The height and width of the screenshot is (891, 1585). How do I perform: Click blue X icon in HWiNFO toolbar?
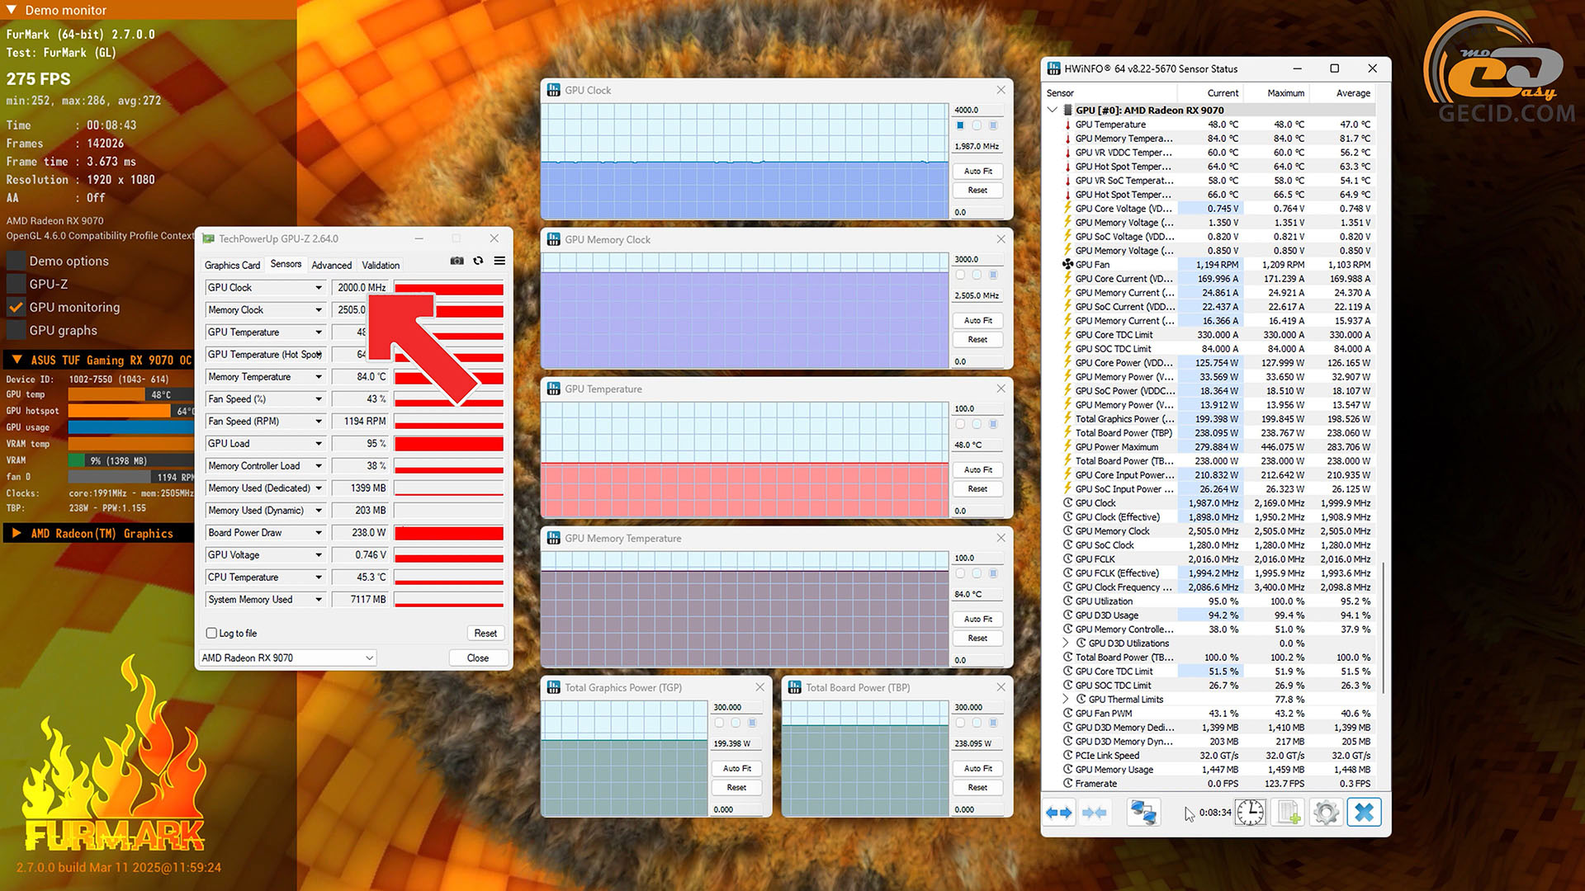tap(1365, 813)
